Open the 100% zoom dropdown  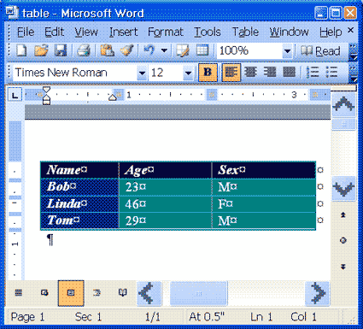[x=288, y=51]
